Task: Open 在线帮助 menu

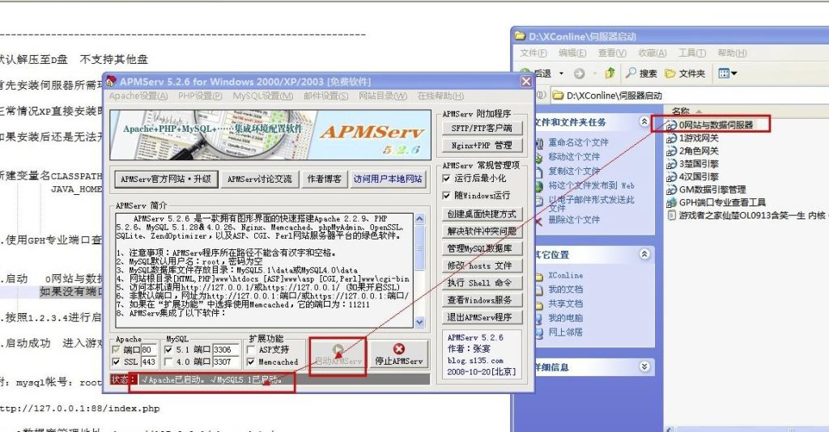Action: 440,95
